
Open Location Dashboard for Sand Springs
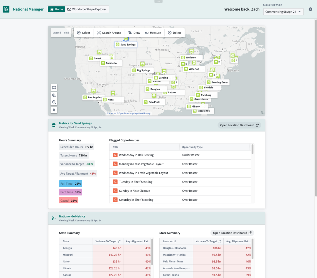tap(239, 125)
